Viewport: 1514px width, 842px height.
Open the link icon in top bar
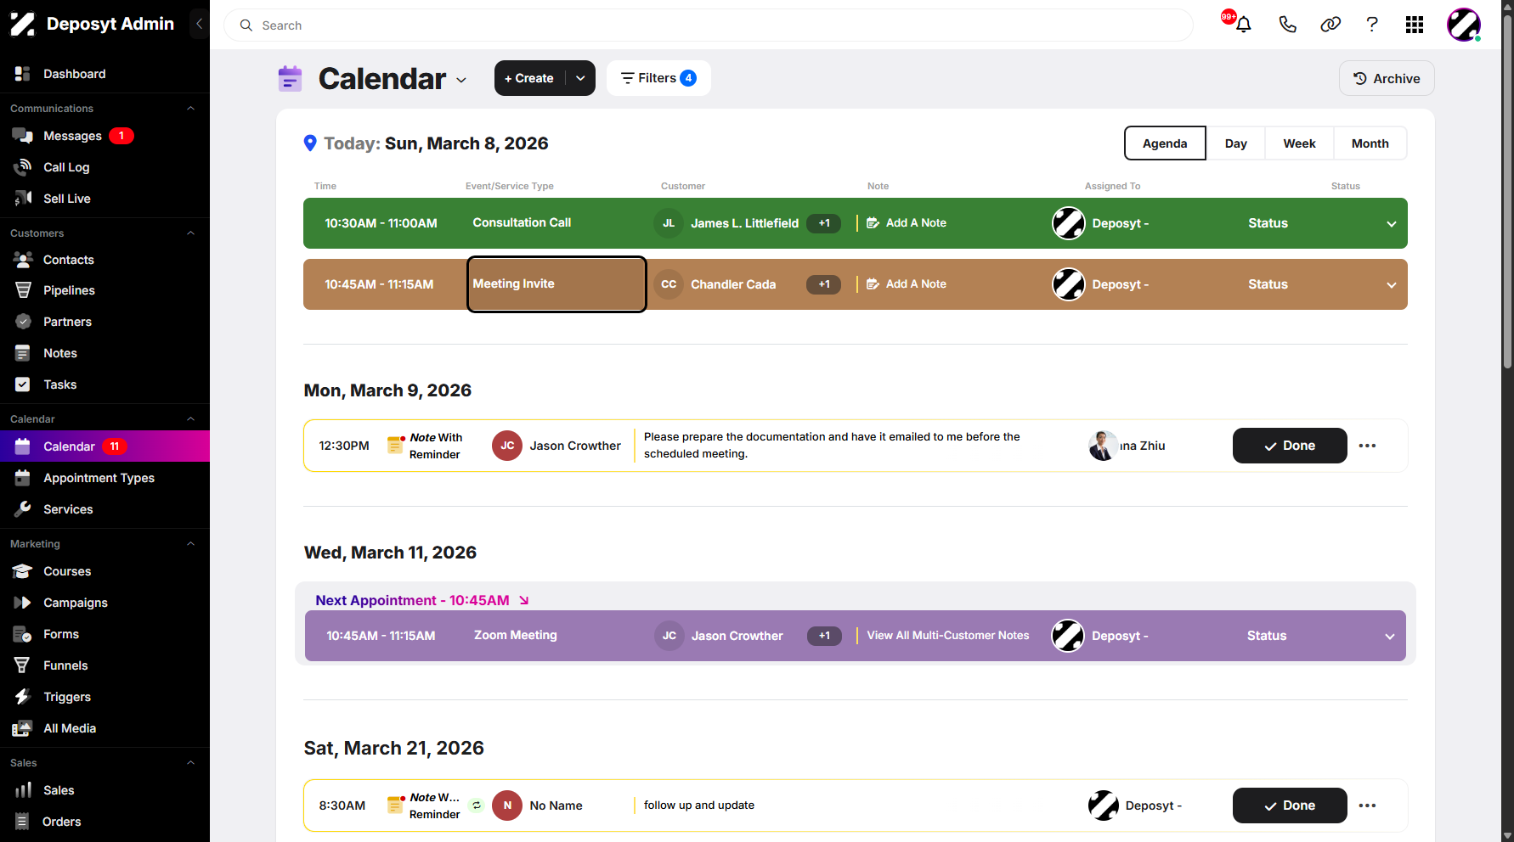[1330, 25]
